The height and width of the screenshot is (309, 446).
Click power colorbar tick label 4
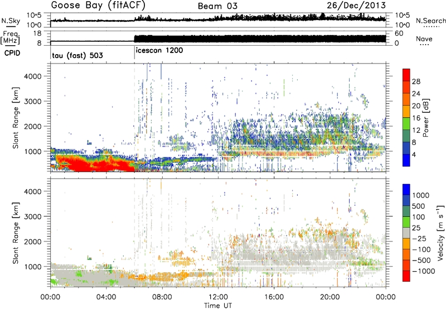(414, 155)
